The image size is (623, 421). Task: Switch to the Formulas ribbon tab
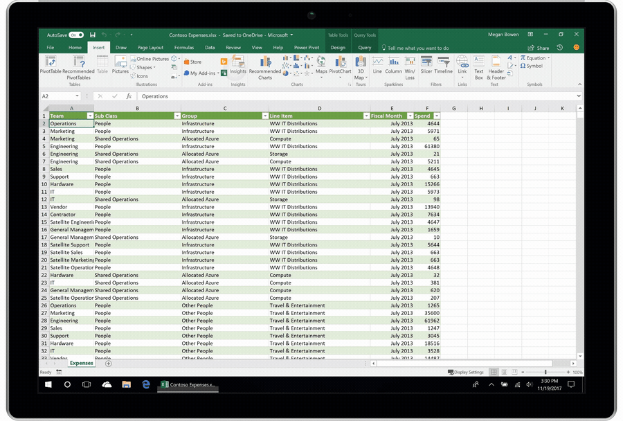(184, 48)
